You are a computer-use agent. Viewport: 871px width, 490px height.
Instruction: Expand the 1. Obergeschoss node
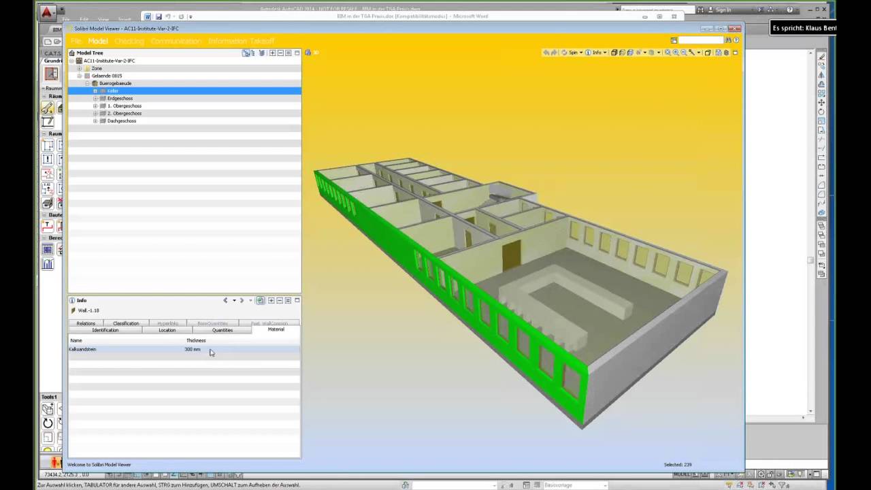95,105
